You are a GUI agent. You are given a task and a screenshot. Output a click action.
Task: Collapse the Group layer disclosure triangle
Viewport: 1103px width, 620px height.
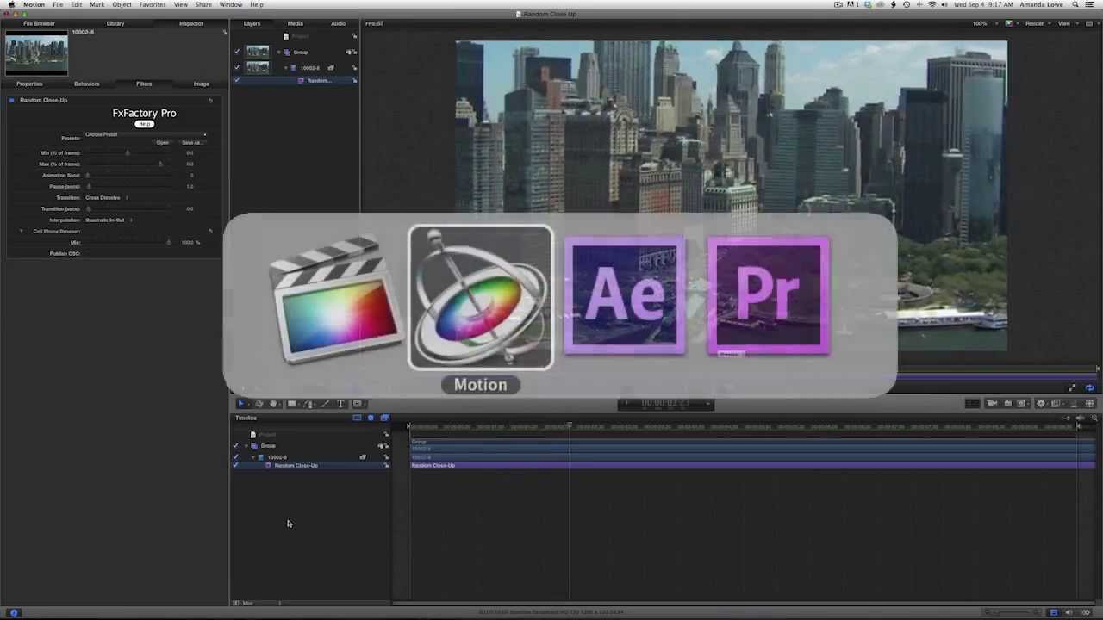tap(278, 52)
